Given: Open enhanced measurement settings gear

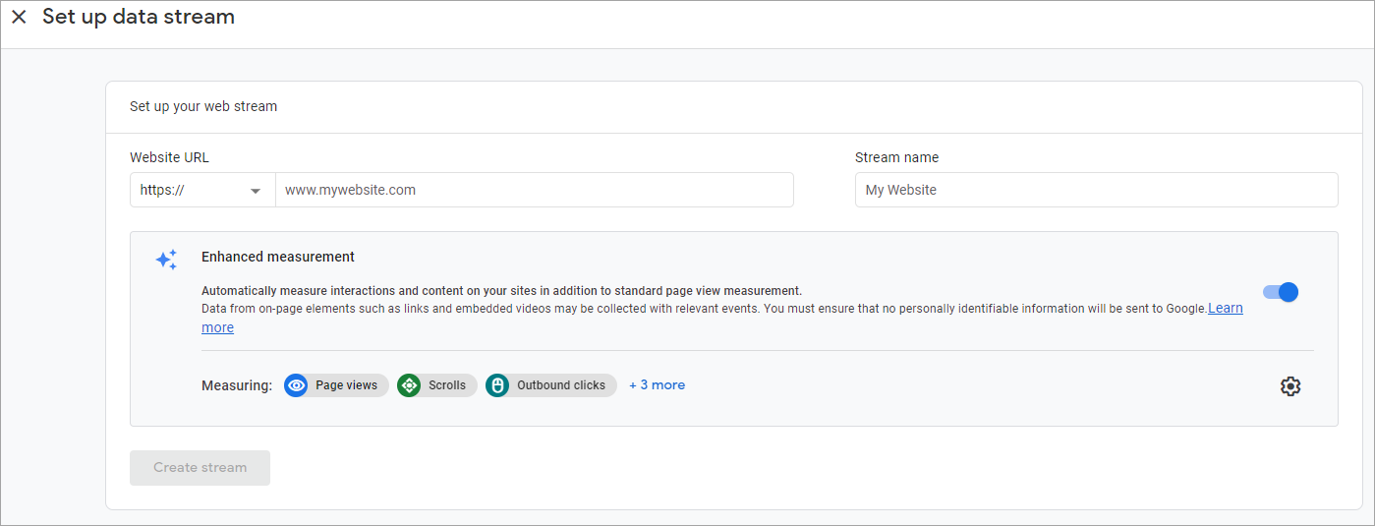Looking at the screenshot, I should 1290,386.
